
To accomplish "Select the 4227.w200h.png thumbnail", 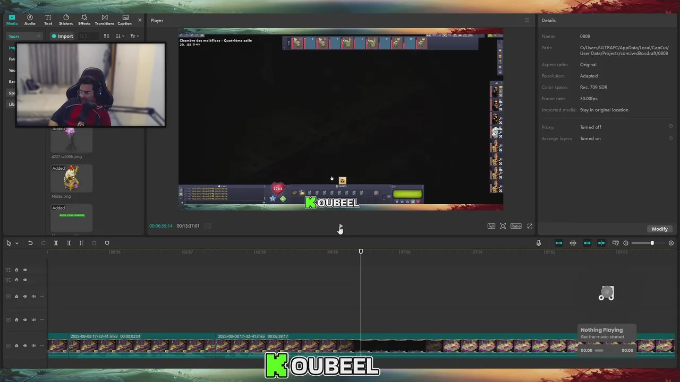I will tap(71, 138).
